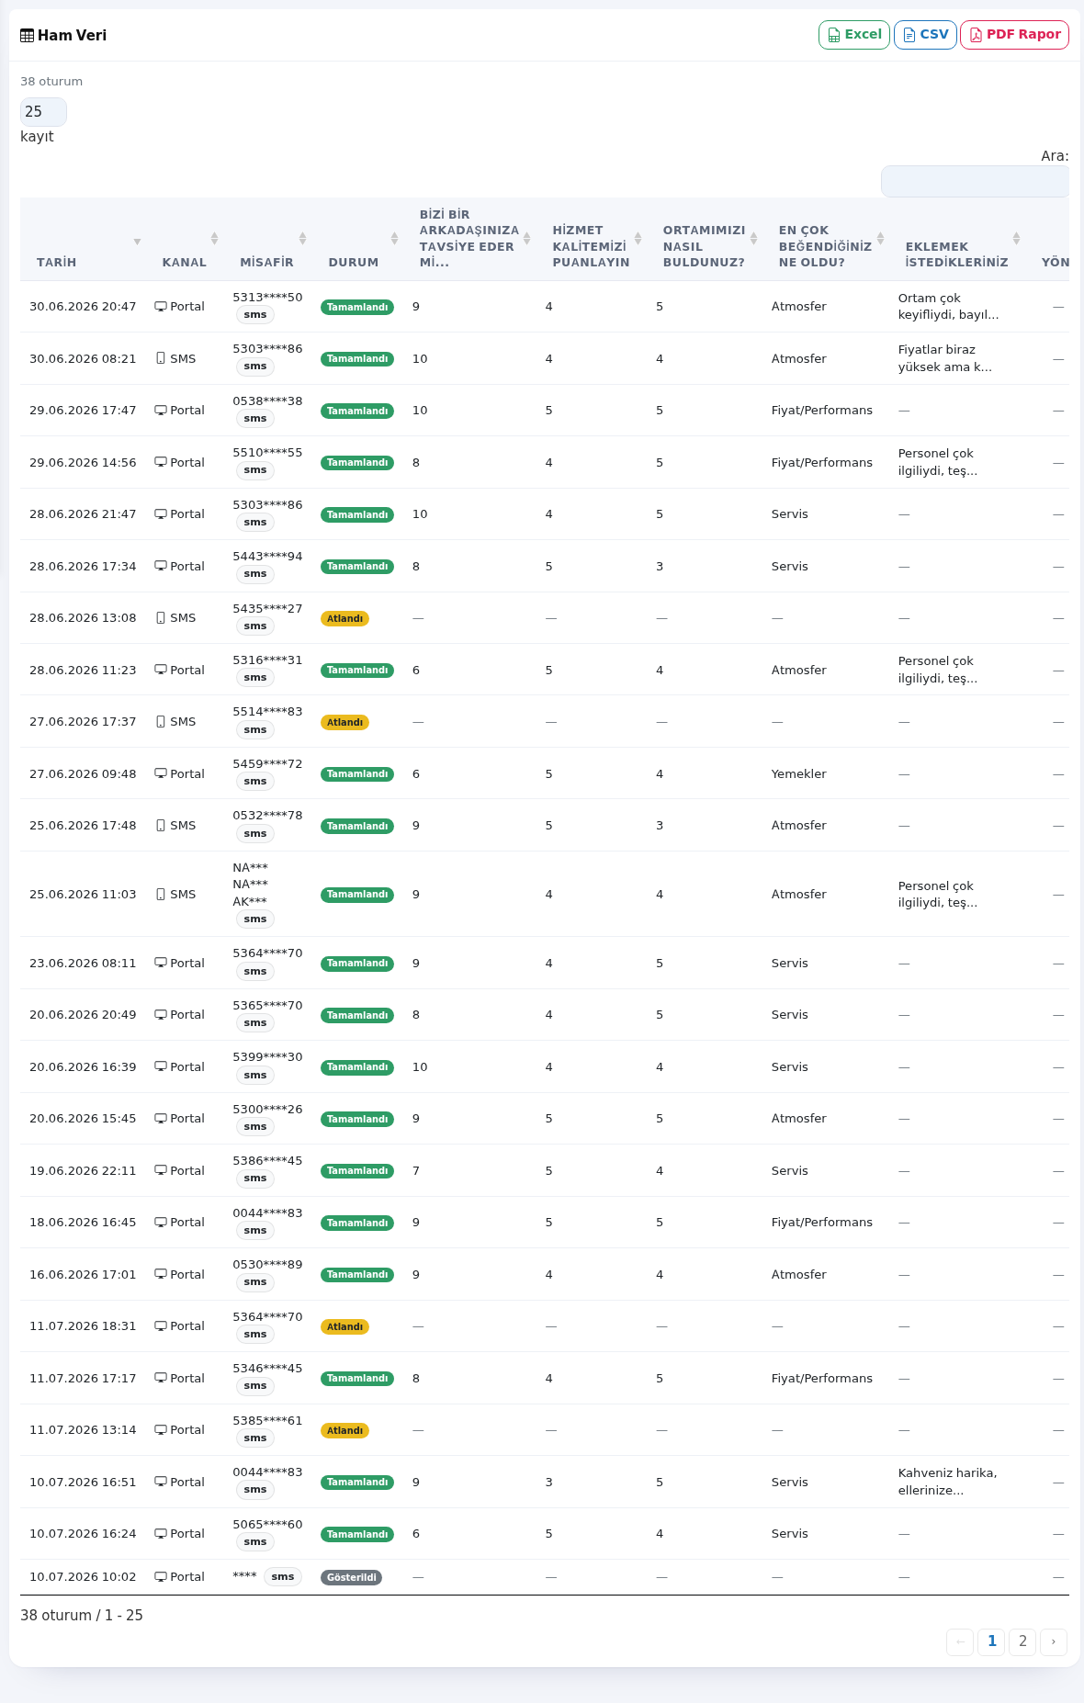Viewport: 1084px width, 1703px height.
Task: Click the footer text "38 oturum / 1 - 25"
Action: pyautogui.click(x=82, y=1616)
